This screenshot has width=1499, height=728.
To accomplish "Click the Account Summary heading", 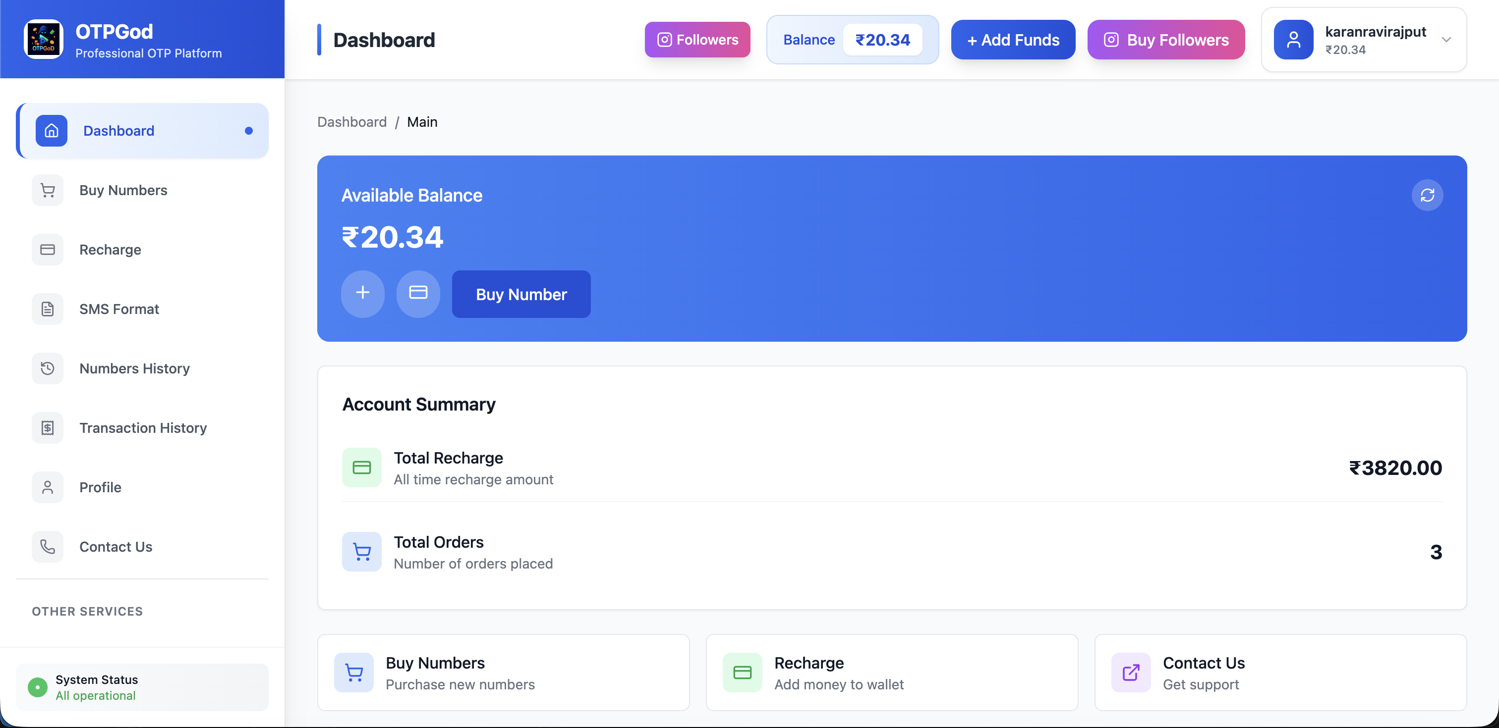I will 418,404.
